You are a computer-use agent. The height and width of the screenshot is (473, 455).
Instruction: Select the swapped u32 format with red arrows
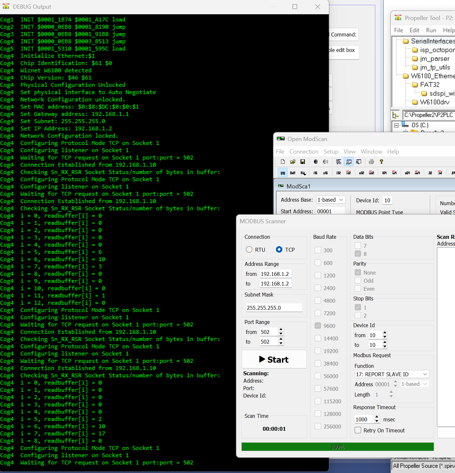[x=371, y=173]
